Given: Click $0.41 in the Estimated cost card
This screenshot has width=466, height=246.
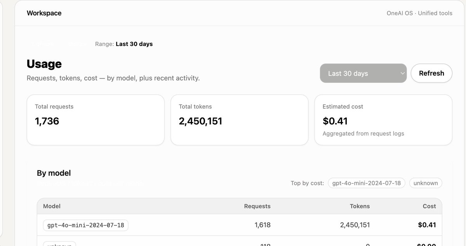Looking at the screenshot, I should click(335, 121).
